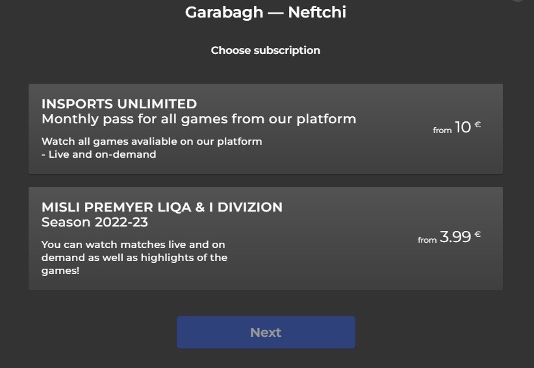This screenshot has width=534, height=368.
Task: Click "from" label before the 10 price
Action: pyautogui.click(x=442, y=130)
